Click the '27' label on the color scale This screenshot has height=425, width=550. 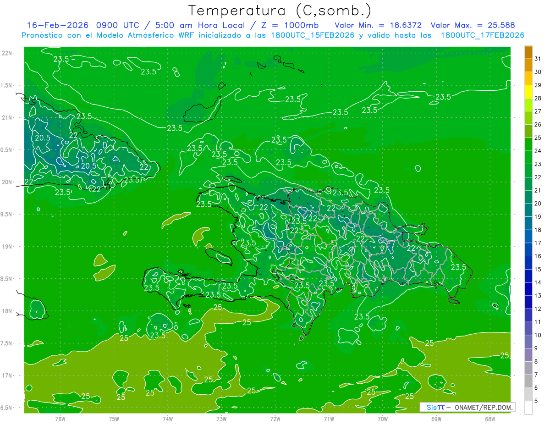[538, 111]
